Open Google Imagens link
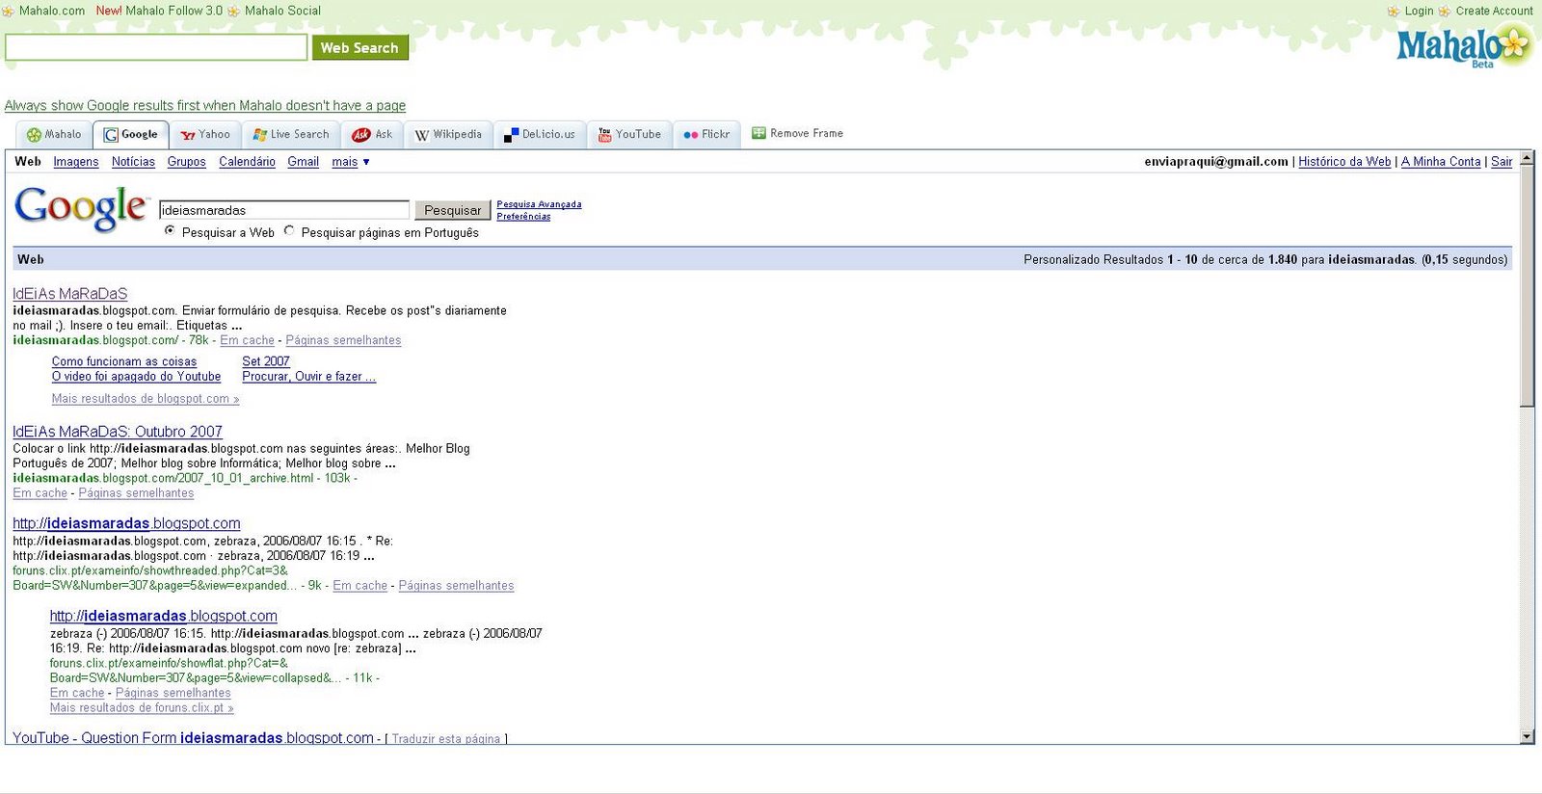Screen dimensions: 1542x794 pyautogui.click(x=76, y=162)
